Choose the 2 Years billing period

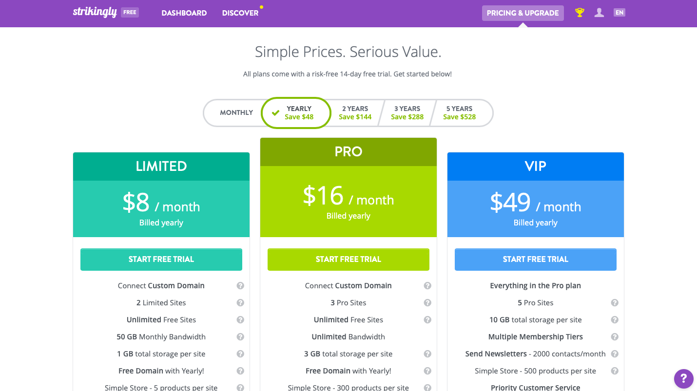[x=355, y=113]
